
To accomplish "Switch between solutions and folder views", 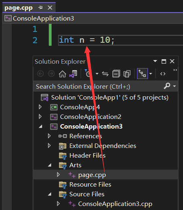I will [73, 74].
